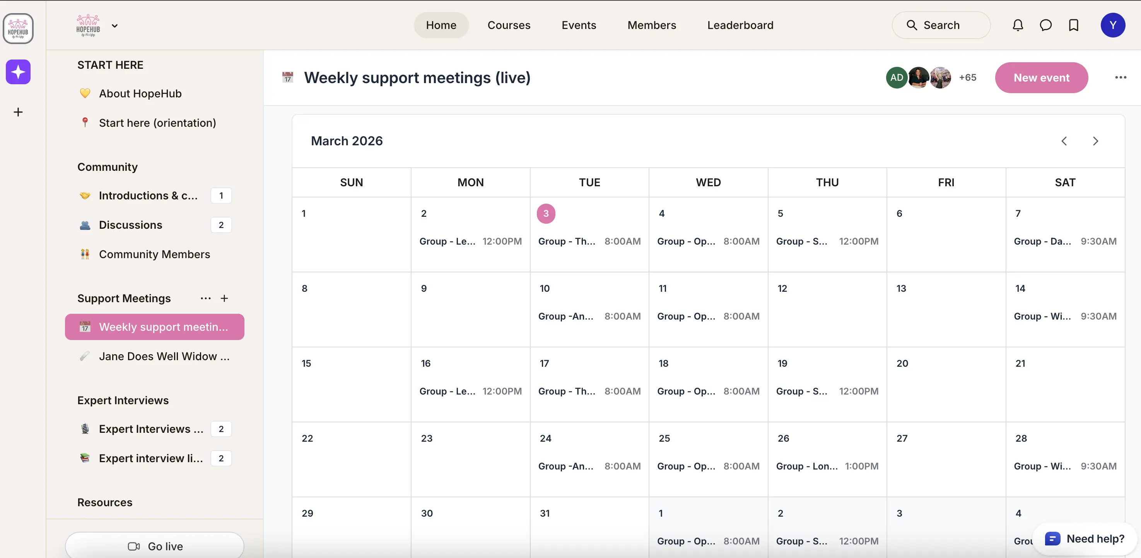1141x558 pixels.
Task: Start streaming with the Go live button
Action: pyautogui.click(x=155, y=546)
